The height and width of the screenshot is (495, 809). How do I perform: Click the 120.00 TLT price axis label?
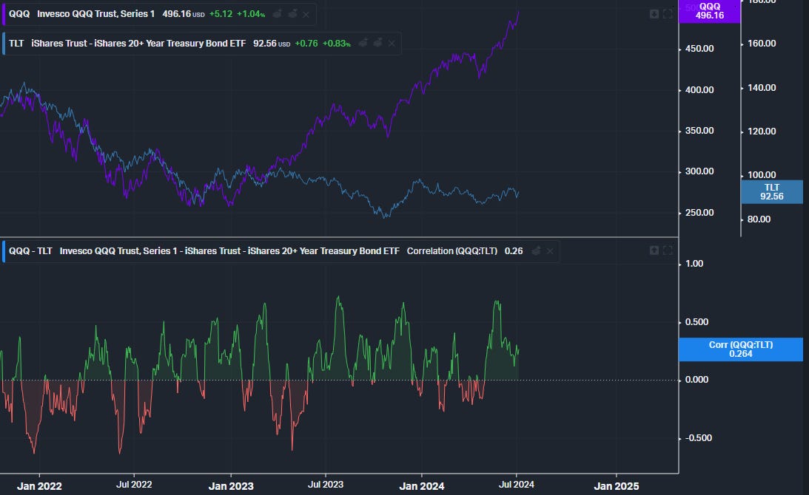[762, 131]
